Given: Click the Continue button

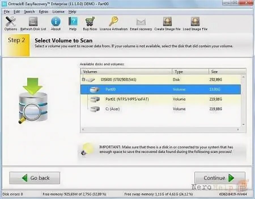Looking at the screenshot, I should pyautogui.click(x=220, y=178).
